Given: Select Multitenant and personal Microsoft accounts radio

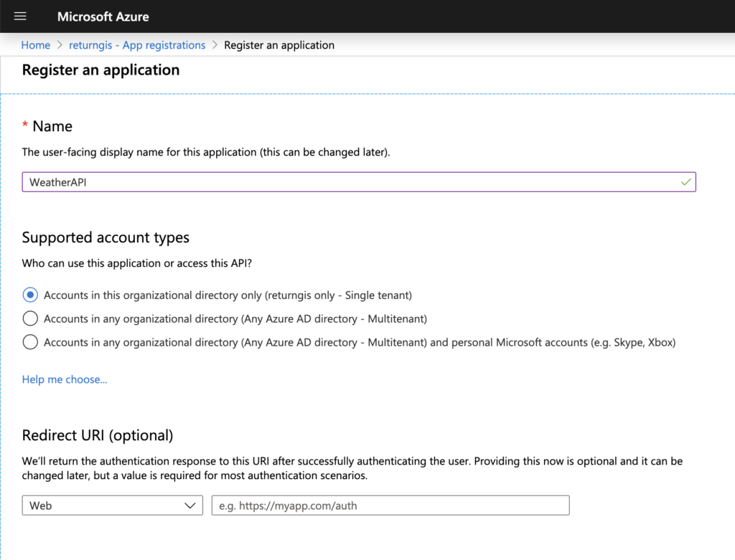Looking at the screenshot, I should point(30,342).
